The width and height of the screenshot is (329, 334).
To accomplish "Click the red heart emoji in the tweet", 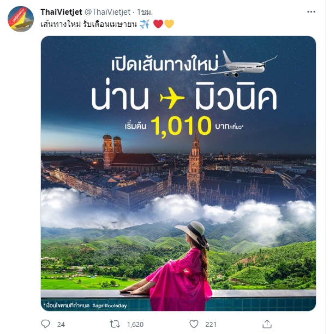I will 158,24.
